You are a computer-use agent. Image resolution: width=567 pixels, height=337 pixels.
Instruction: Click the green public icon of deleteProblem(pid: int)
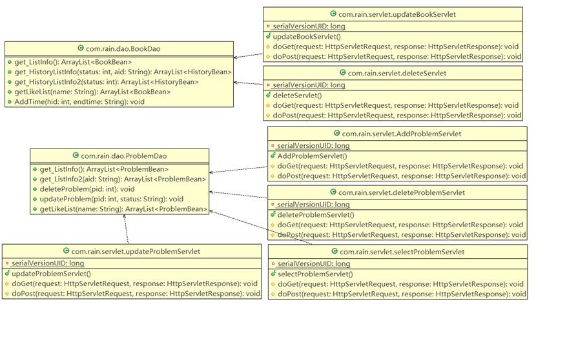(35, 189)
